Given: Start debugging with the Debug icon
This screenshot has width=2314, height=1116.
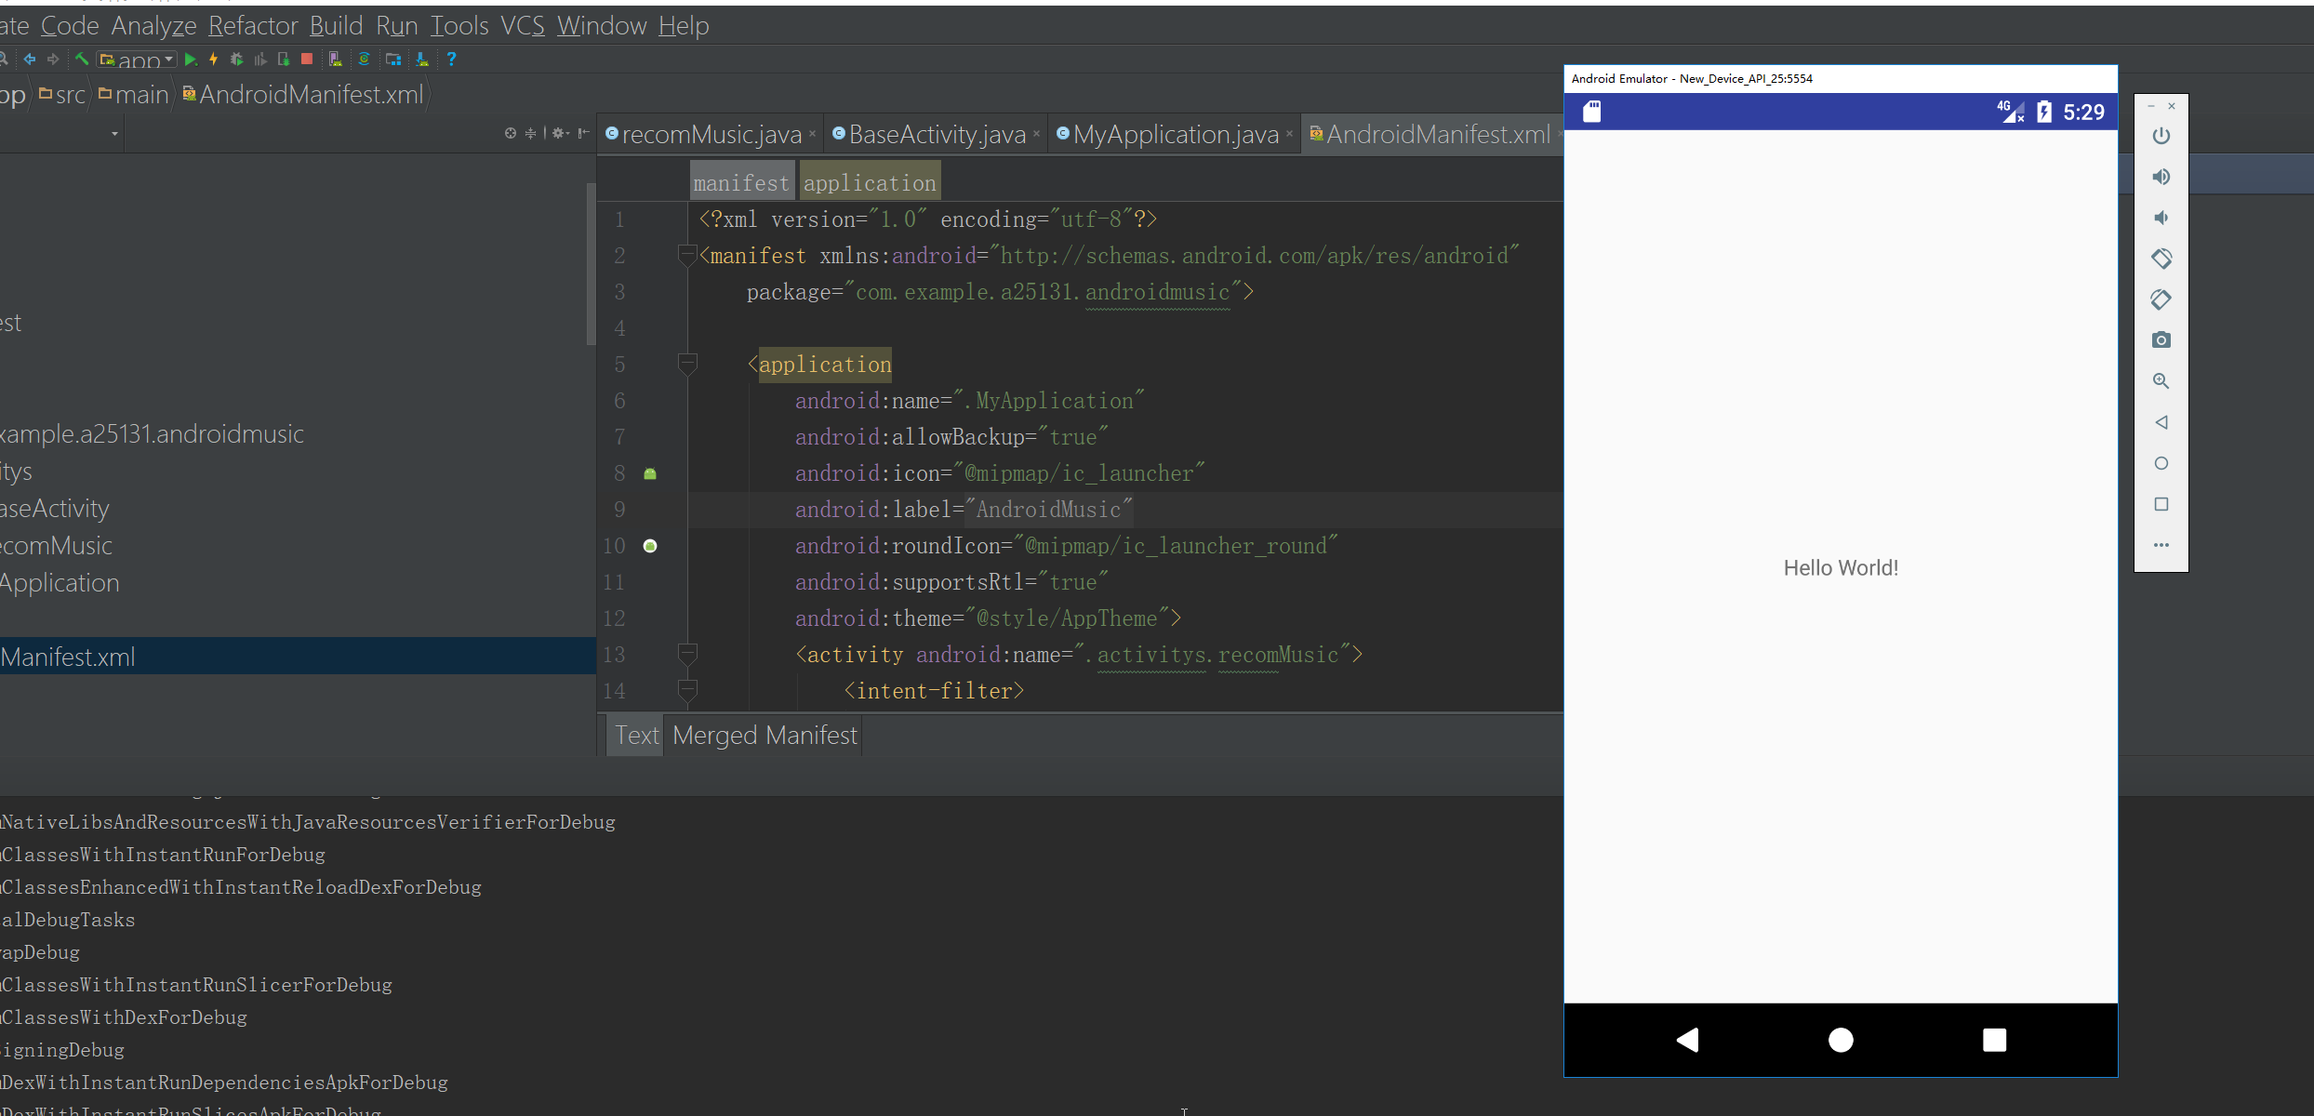Looking at the screenshot, I should click(235, 59).
